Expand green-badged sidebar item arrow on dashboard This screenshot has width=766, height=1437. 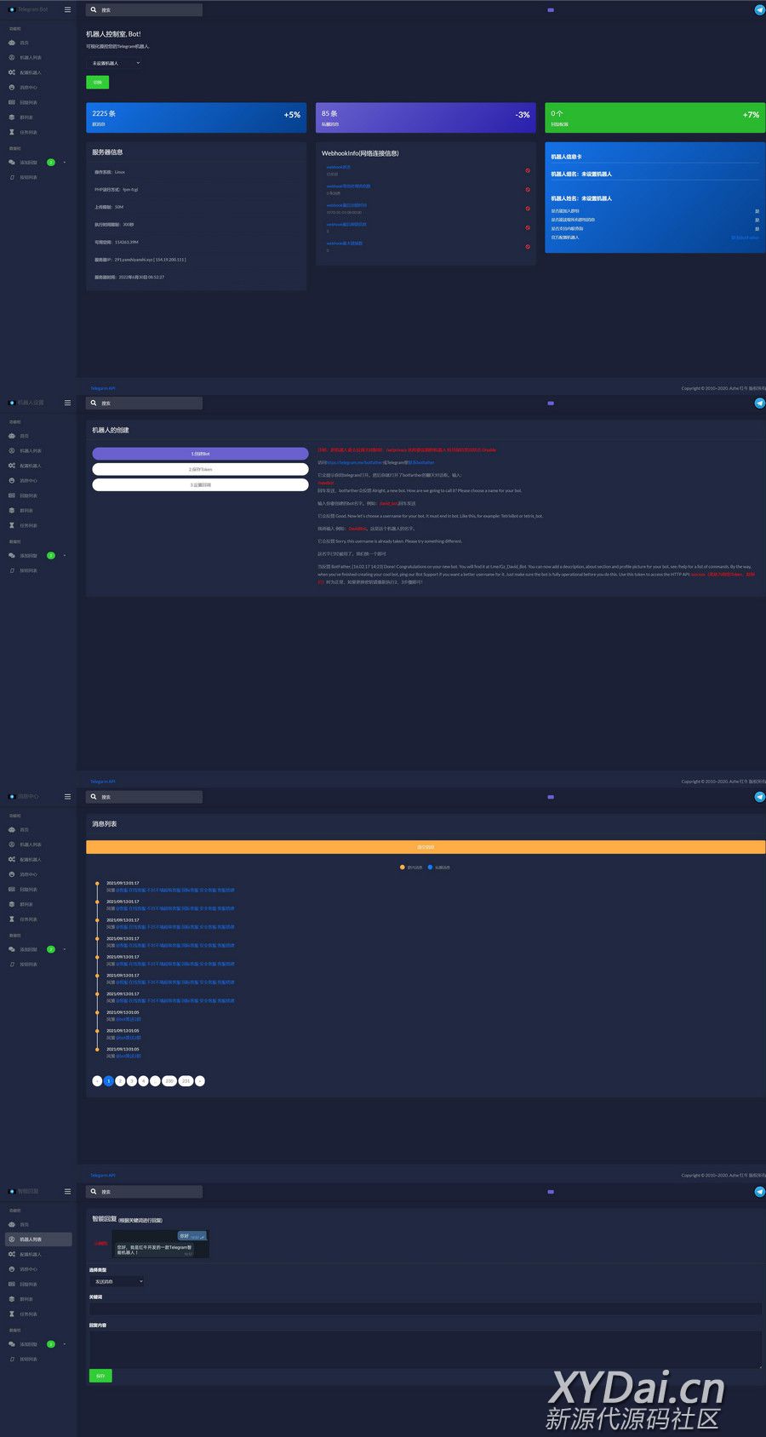pyautogui.click(x=65, y=162)
